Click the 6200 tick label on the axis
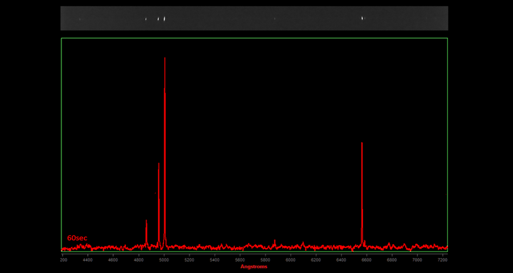Screen dimensions: 513x273 [x=316, y=260]
